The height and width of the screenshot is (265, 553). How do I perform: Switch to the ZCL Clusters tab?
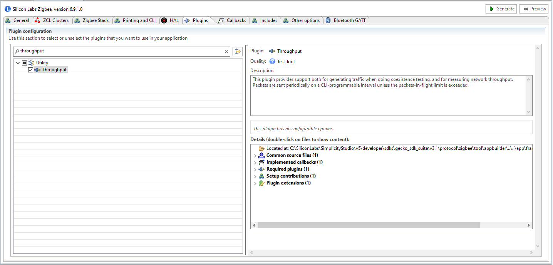52,20
